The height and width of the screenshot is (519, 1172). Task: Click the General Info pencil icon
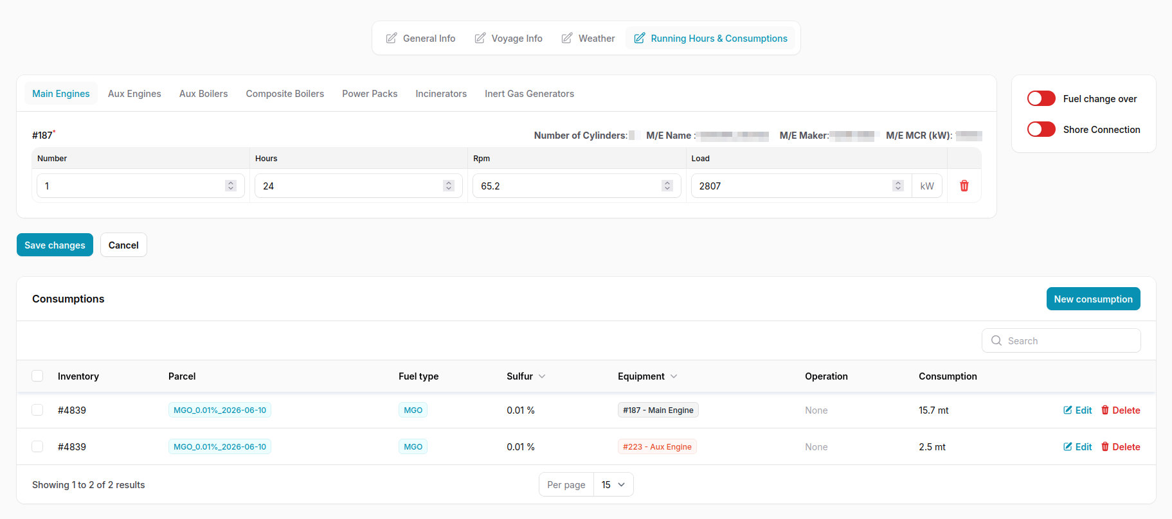click(391, 39)
